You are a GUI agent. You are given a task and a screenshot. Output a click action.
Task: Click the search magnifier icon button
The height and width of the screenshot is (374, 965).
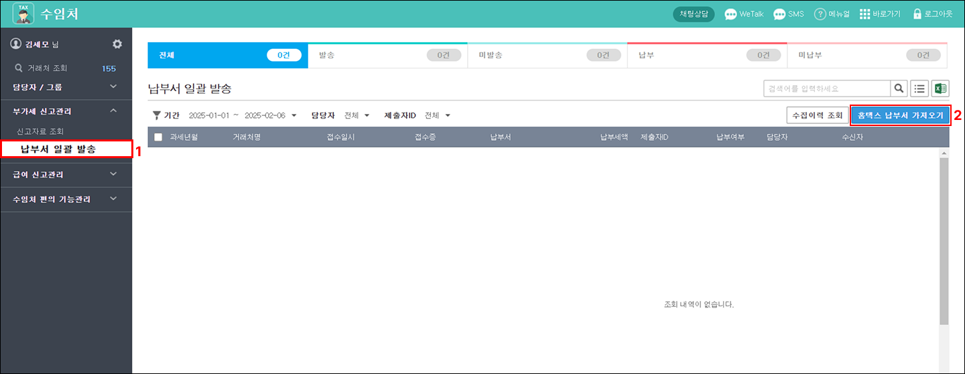(x=899, y=88)
